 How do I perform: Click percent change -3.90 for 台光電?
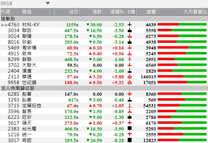(x=118, y=129)
